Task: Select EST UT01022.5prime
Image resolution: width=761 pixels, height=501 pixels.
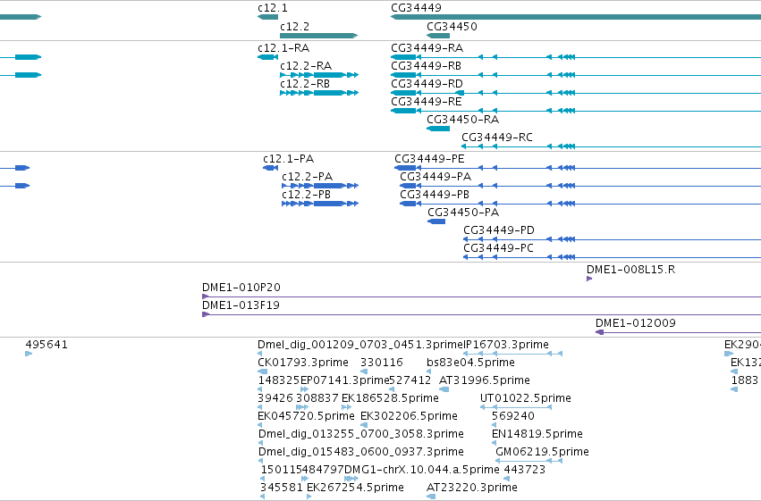Action: point(526,399)
